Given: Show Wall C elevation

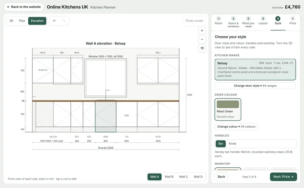Looking at the screenshot, I should tap(183, 177).
